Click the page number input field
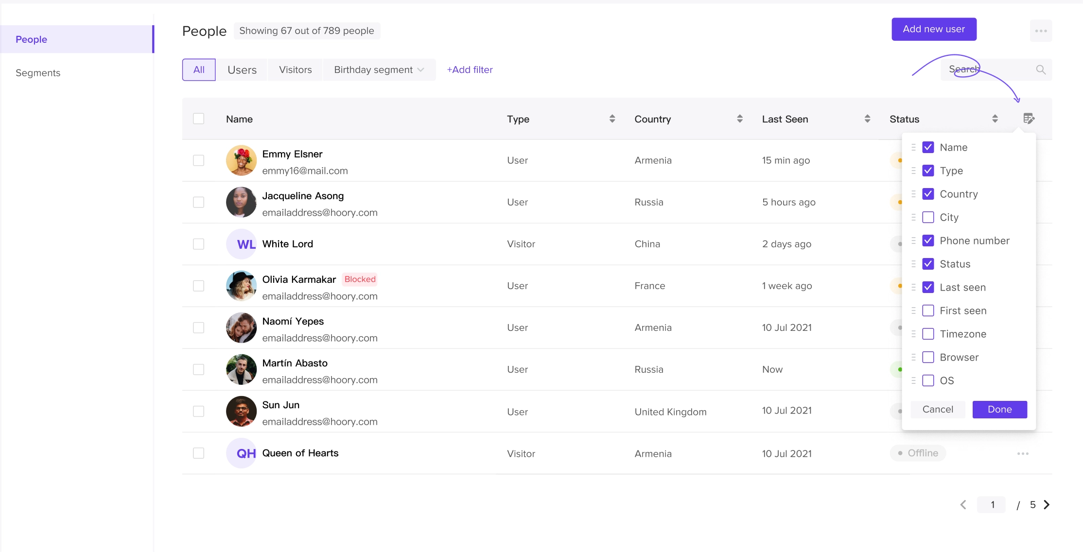This screenshot has width=1083, height=552. (x=992, y=505)
